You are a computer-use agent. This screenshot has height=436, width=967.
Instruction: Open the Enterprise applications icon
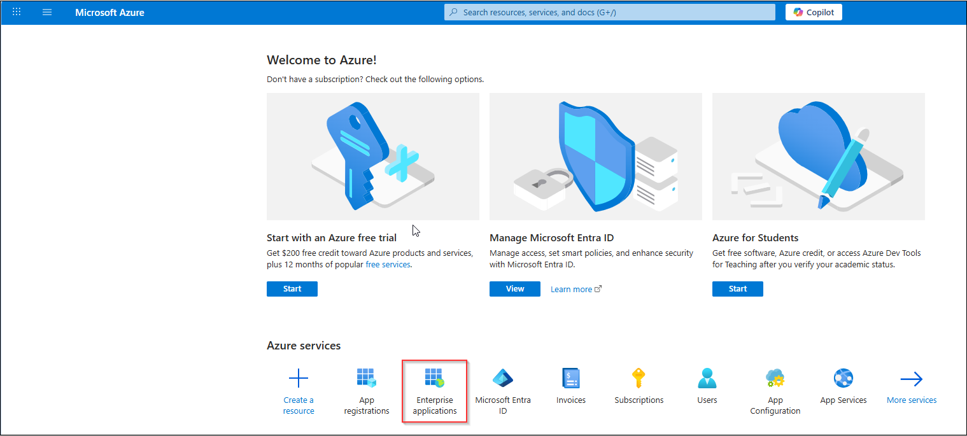pyautogui.click(x=435, y=379)
